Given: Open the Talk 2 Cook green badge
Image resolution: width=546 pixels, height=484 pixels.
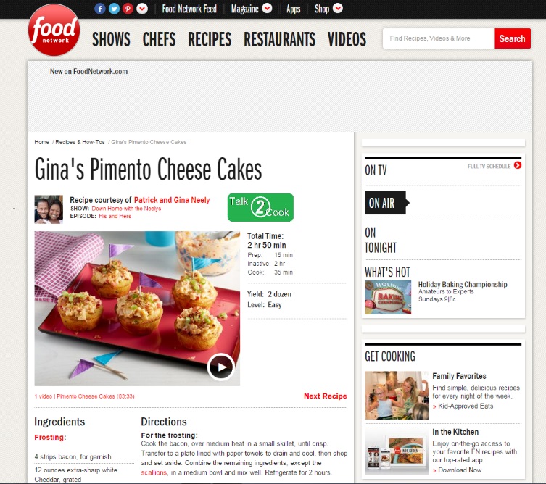Looking at the screenshot, I should 260,207.
